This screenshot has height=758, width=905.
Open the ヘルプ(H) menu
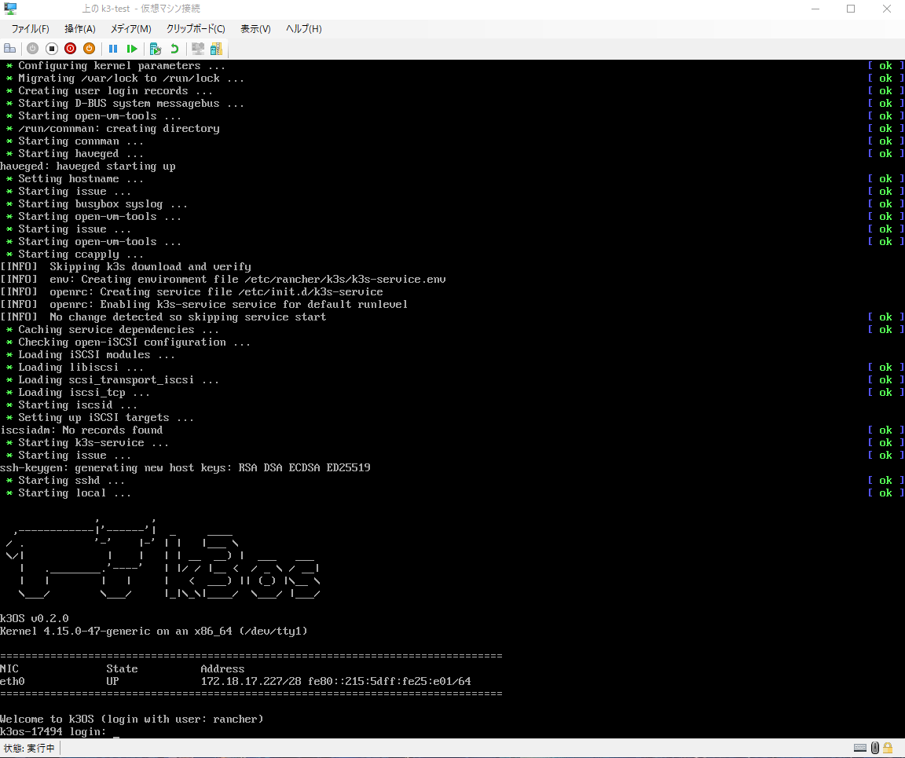[x=303, y=29]
